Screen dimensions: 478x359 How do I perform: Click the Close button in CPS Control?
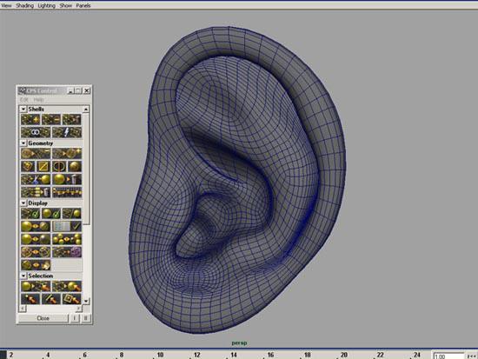(43, 318)
